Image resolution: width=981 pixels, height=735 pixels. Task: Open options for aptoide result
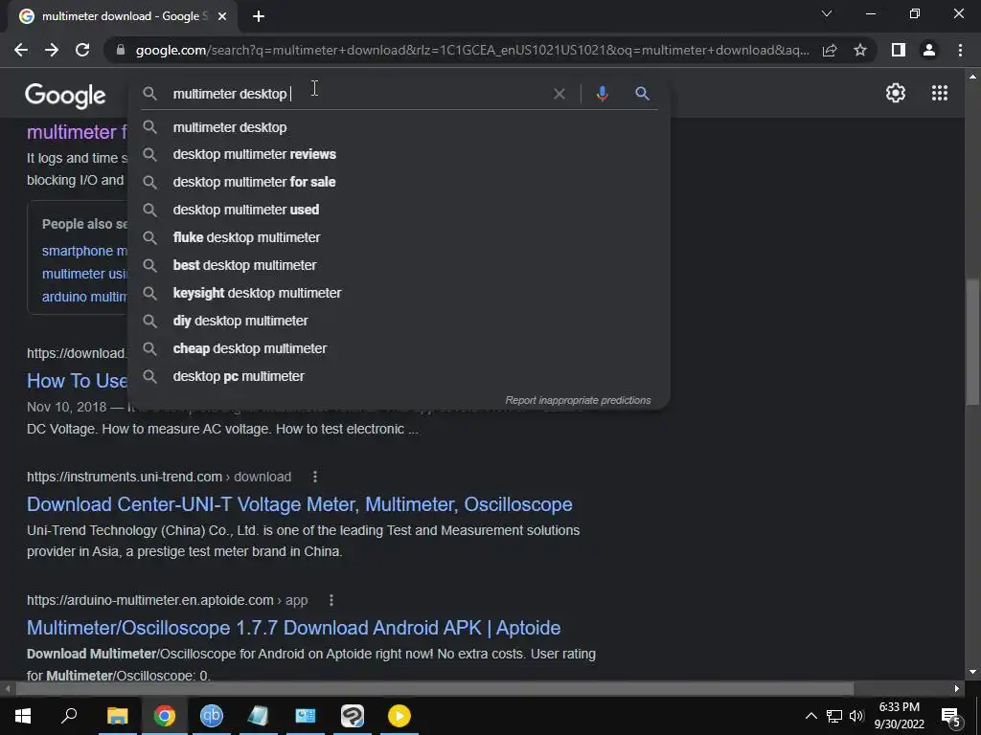(331, 601)
